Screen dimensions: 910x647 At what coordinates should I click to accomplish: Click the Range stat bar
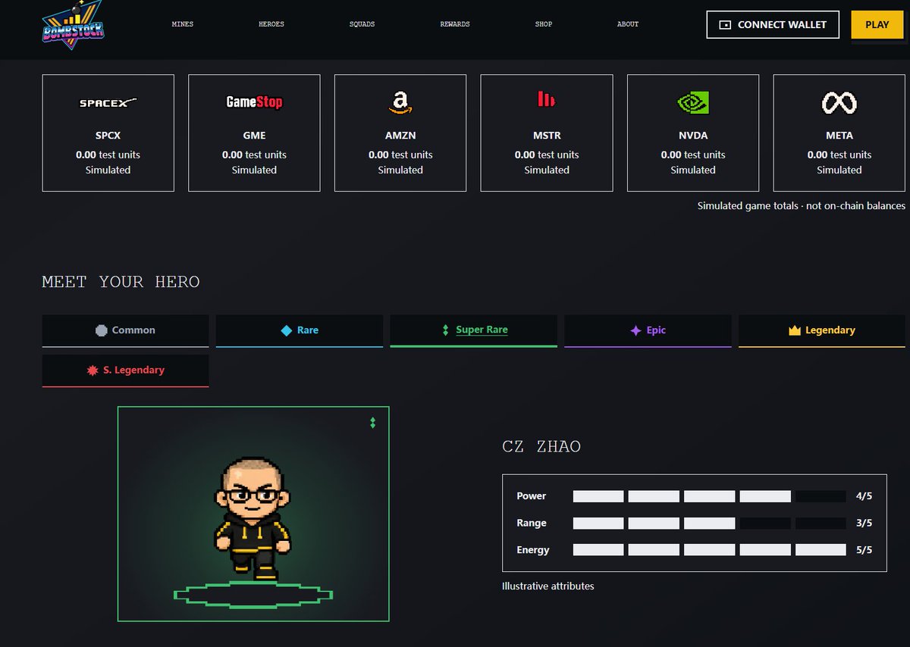click(709, 524)
